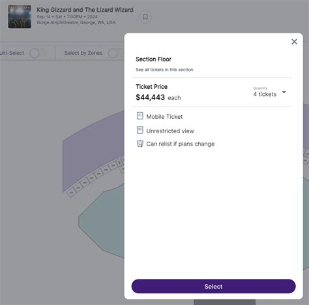The image size is (309, 305).
Task: Click See all tickets in this section
Action: 164,70
